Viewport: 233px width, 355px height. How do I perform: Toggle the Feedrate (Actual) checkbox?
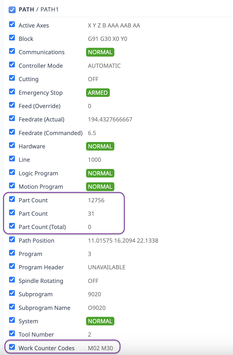[12, 118]
